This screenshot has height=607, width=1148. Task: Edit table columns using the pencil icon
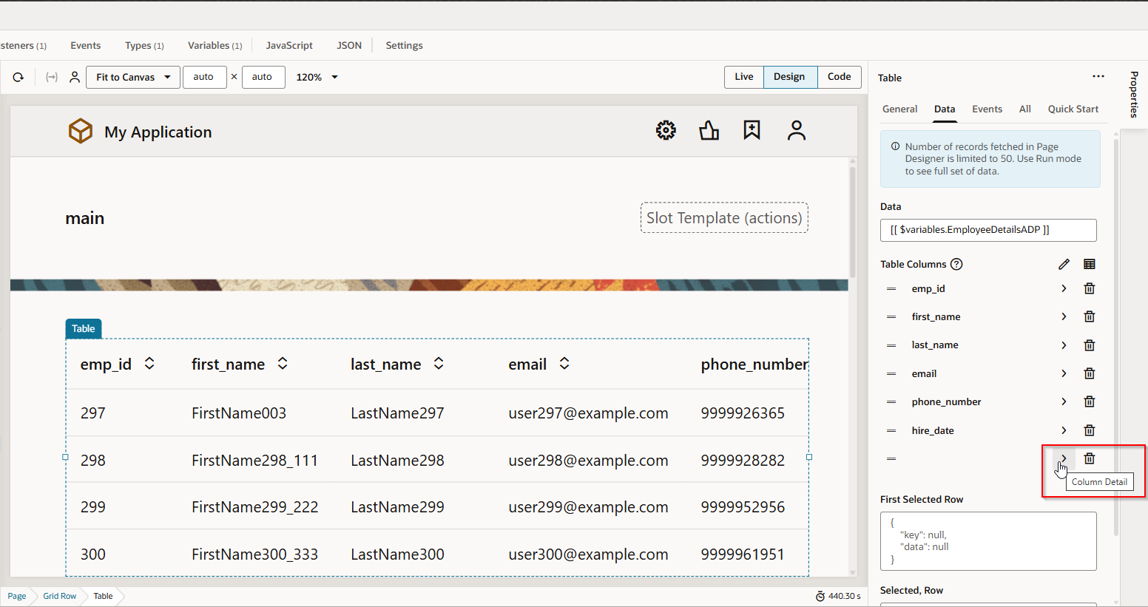pyautogui.click(x=1064, y=264)
